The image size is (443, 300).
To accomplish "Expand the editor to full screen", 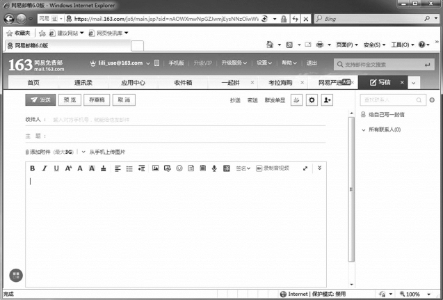I will (305, 168).
